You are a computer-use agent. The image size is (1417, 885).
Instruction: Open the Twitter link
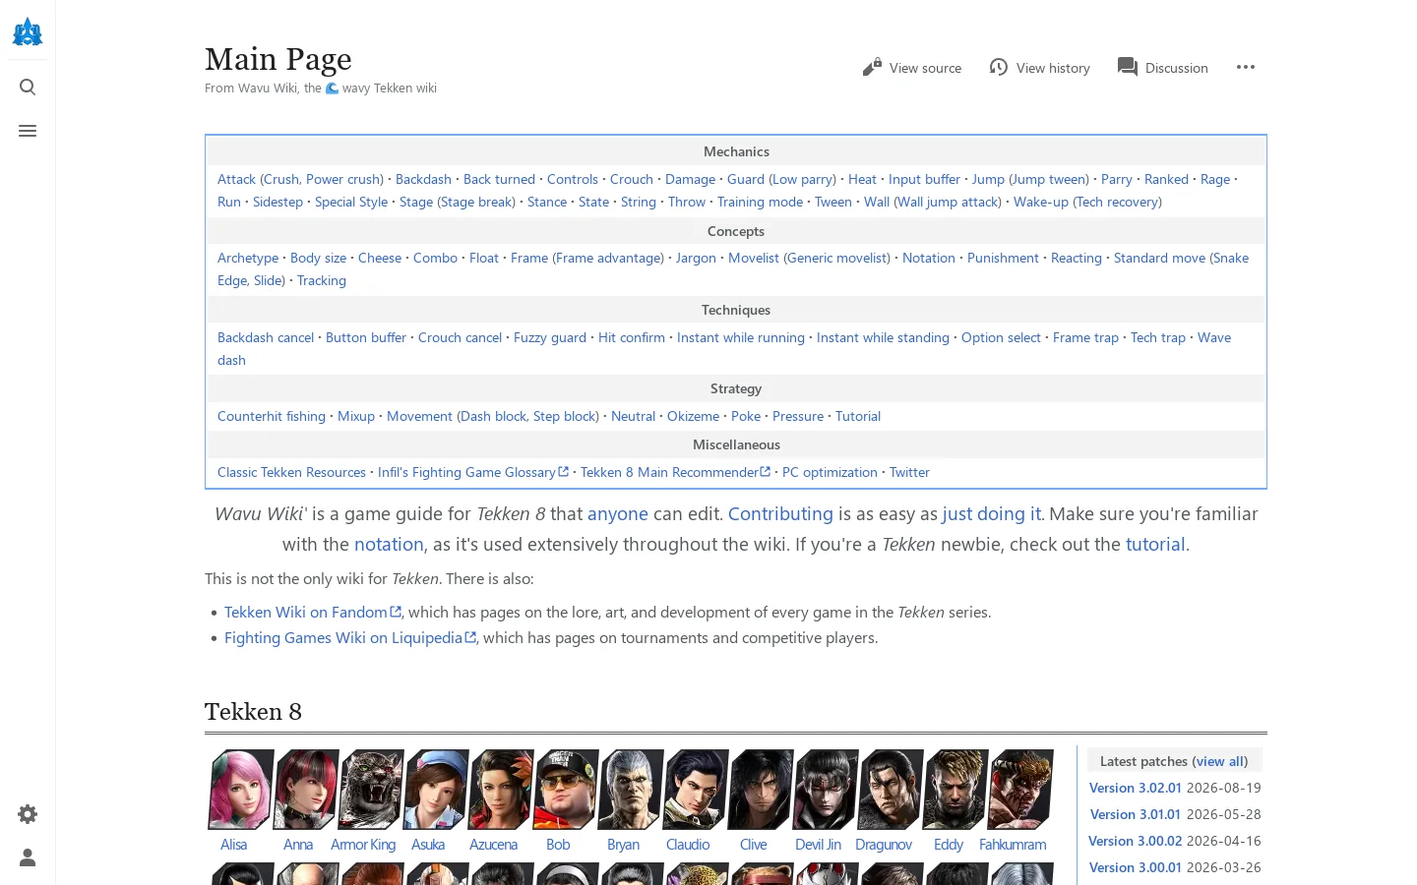[909, 472]
